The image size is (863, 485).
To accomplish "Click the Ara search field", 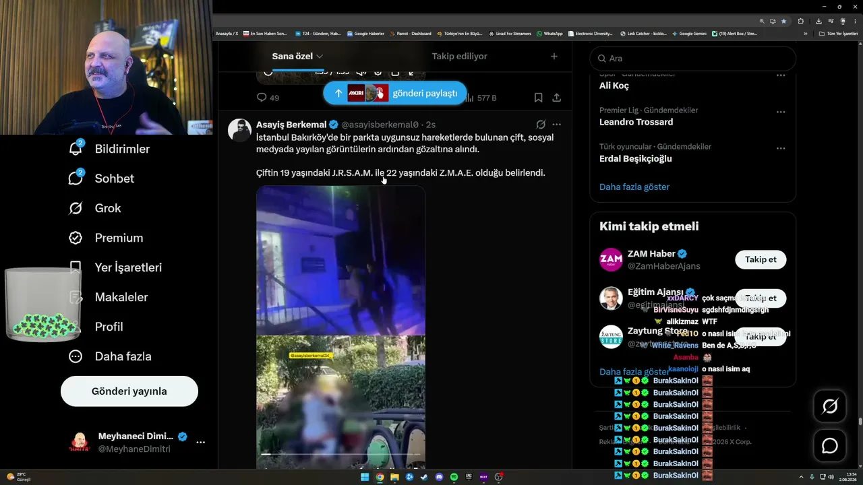I will [693, 59].
